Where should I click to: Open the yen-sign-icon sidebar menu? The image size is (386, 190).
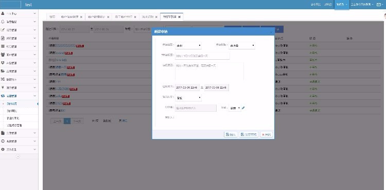19,88
